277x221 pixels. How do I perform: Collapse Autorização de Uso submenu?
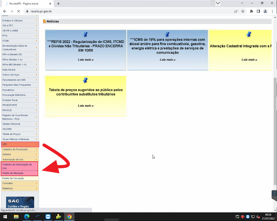point(20,159)
